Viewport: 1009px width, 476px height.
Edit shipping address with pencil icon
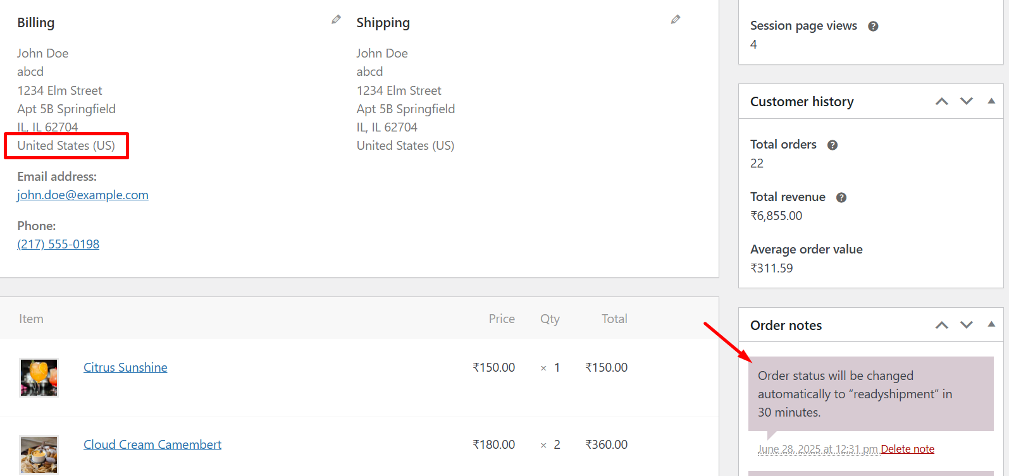pyautogui.click(x=676, y=20)
